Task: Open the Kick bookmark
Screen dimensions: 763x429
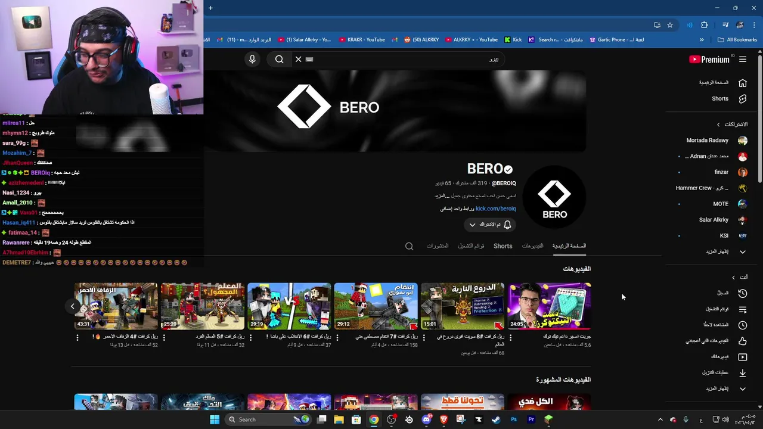Action: 513,40
